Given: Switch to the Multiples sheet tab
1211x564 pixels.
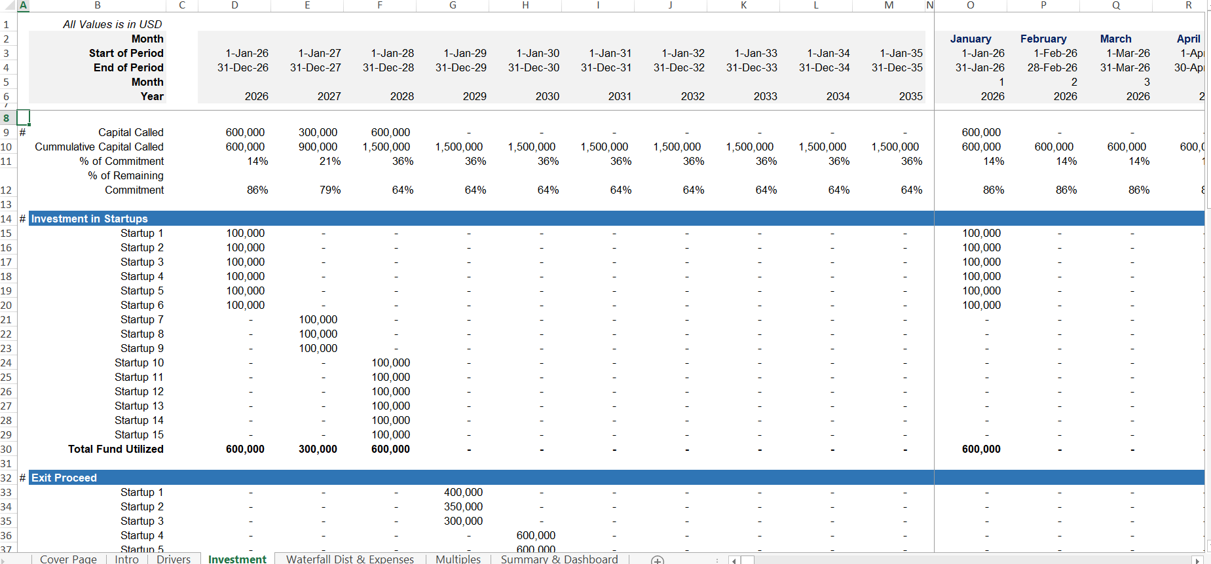Looking at the screenshot, I should click(458, 559).
